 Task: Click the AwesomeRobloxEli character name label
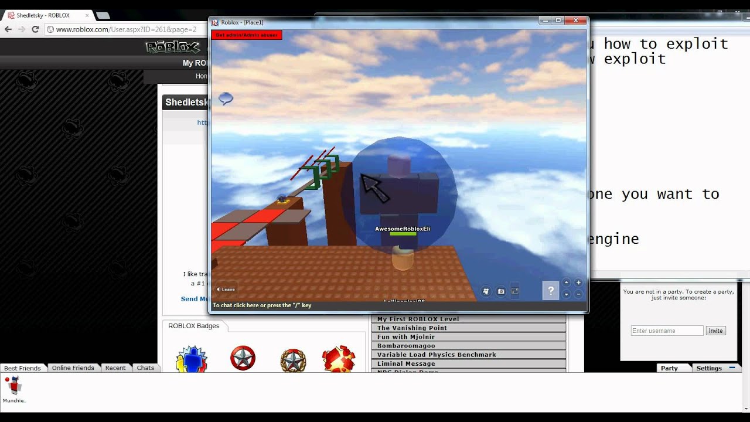[x=403, y=229]
